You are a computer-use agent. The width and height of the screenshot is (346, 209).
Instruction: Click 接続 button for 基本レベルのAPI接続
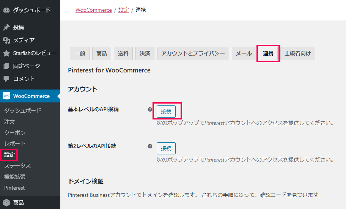point(166,112)
